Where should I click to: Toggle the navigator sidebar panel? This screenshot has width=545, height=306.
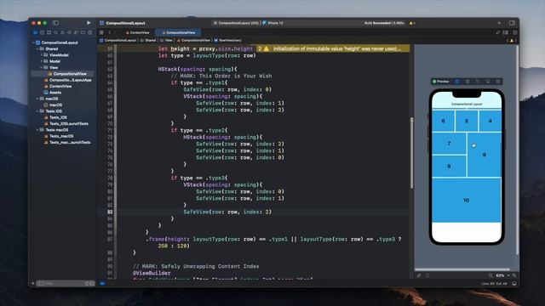[55, 23]
